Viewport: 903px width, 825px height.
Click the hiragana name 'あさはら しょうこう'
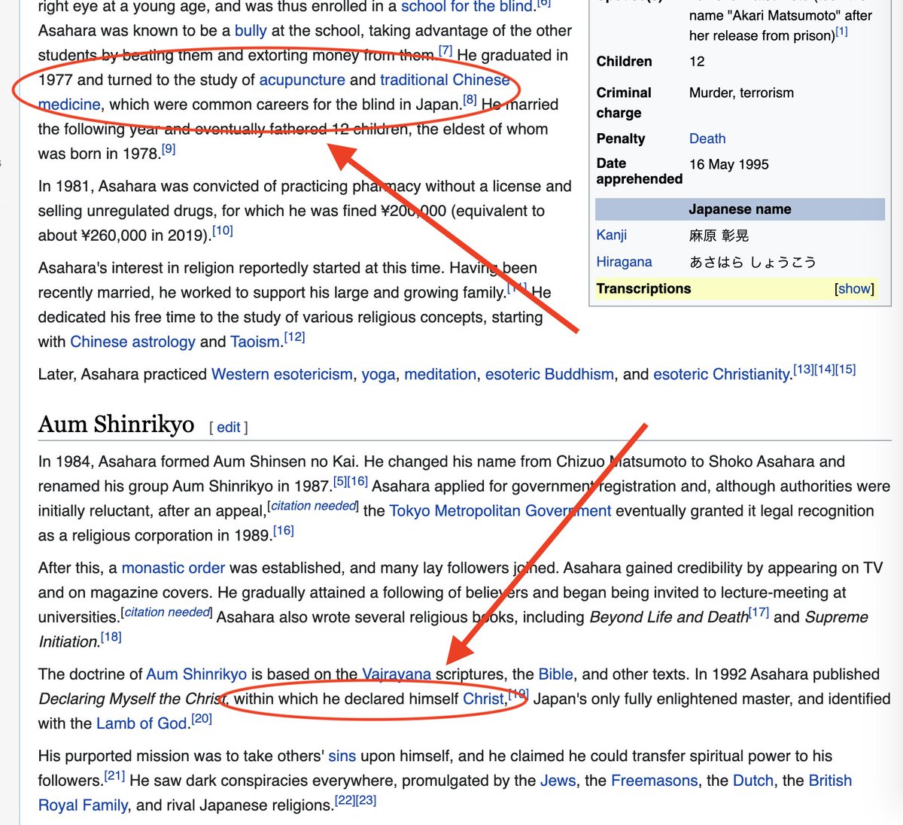coord(752,262)
